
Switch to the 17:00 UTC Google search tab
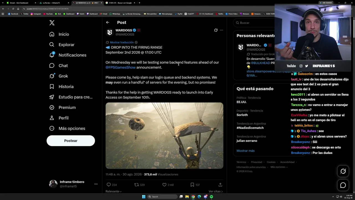121,3
